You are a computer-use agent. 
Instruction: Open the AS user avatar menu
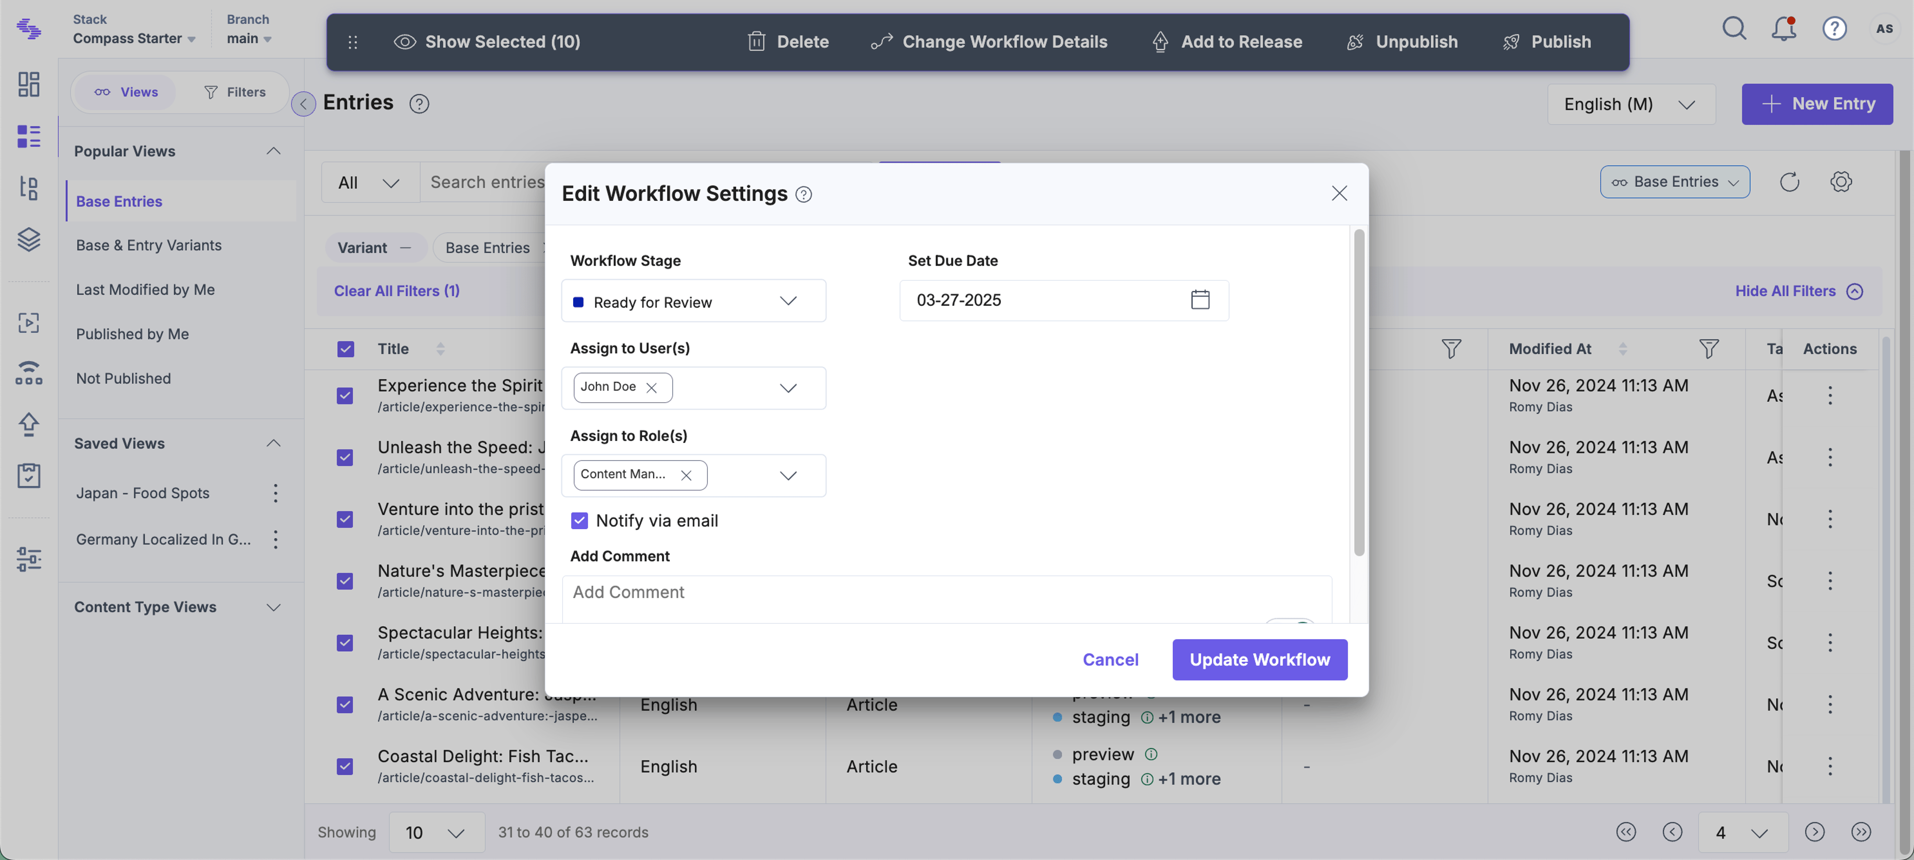1884,28
